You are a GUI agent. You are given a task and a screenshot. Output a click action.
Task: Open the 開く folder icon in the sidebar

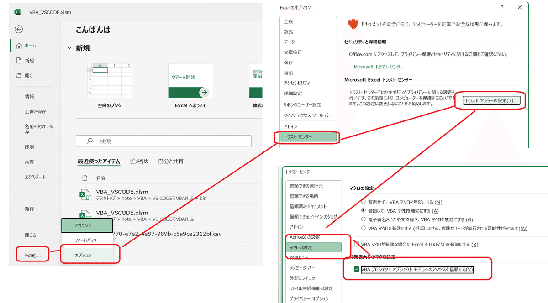[19, 76]
